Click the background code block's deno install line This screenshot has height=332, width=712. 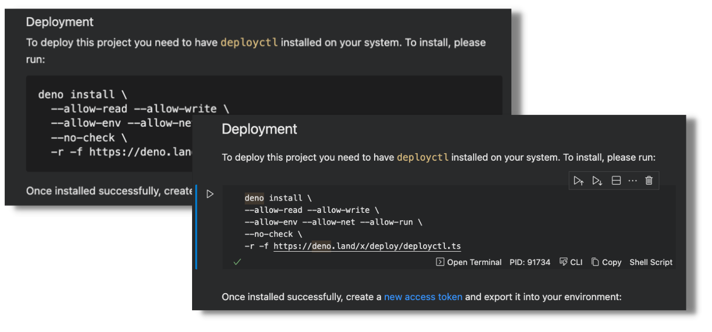(x=82, y=95)
